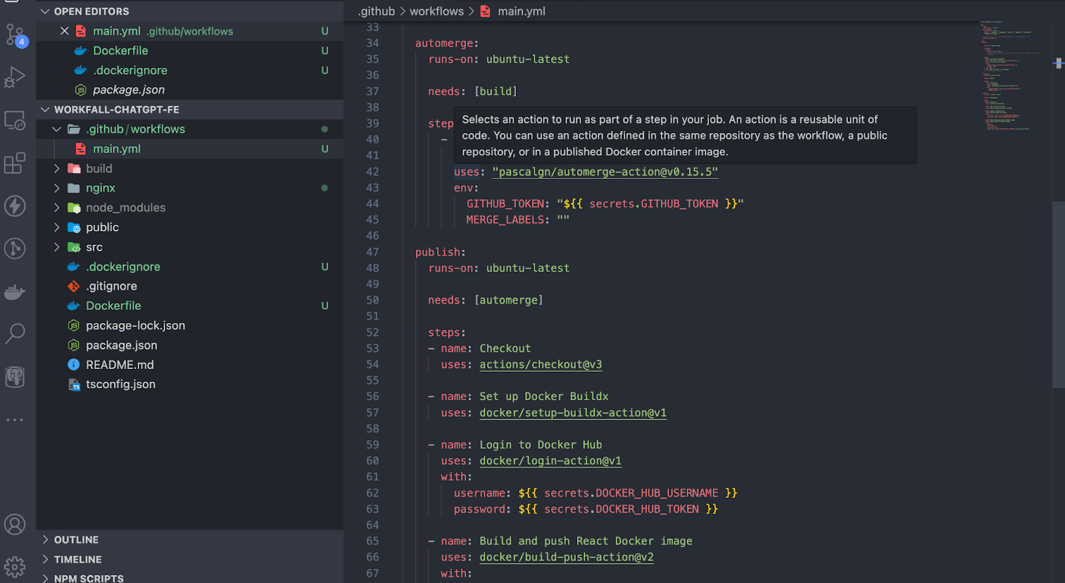Open README.md in the explorer

point(120,365)
